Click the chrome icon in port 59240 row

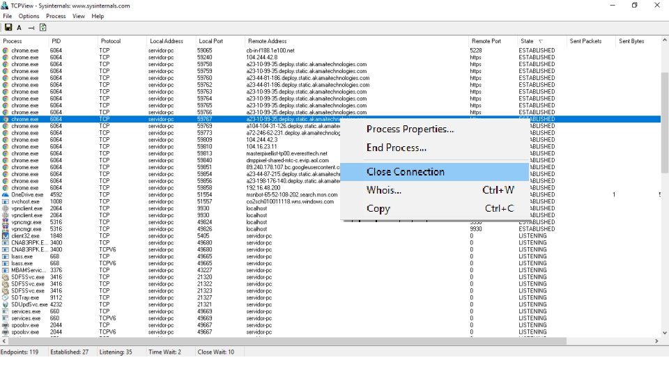(x=5, y=57)
